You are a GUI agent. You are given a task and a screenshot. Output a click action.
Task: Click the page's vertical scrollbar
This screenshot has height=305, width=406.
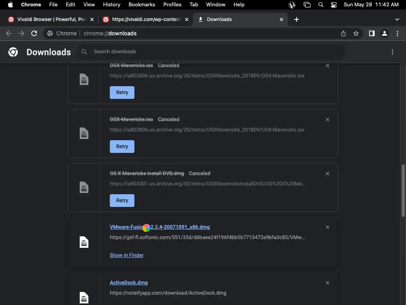404,191
